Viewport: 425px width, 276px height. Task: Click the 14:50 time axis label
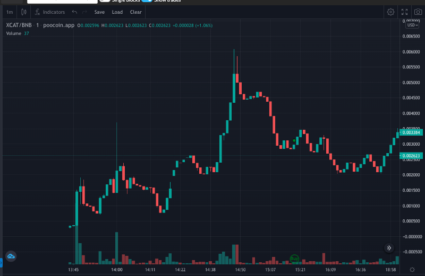pyautogui.click(x=240, y=270)
